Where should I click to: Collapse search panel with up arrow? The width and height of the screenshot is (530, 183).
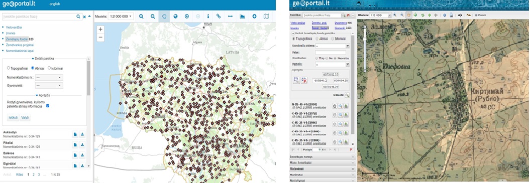click(x=89, y=16)
